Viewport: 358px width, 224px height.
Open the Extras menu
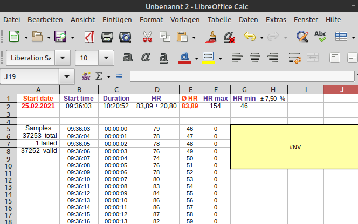point(276,20)
